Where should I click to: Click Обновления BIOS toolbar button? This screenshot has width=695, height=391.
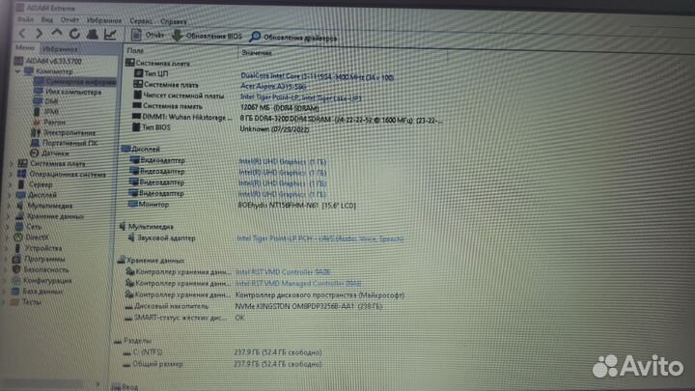coord(207,36)
